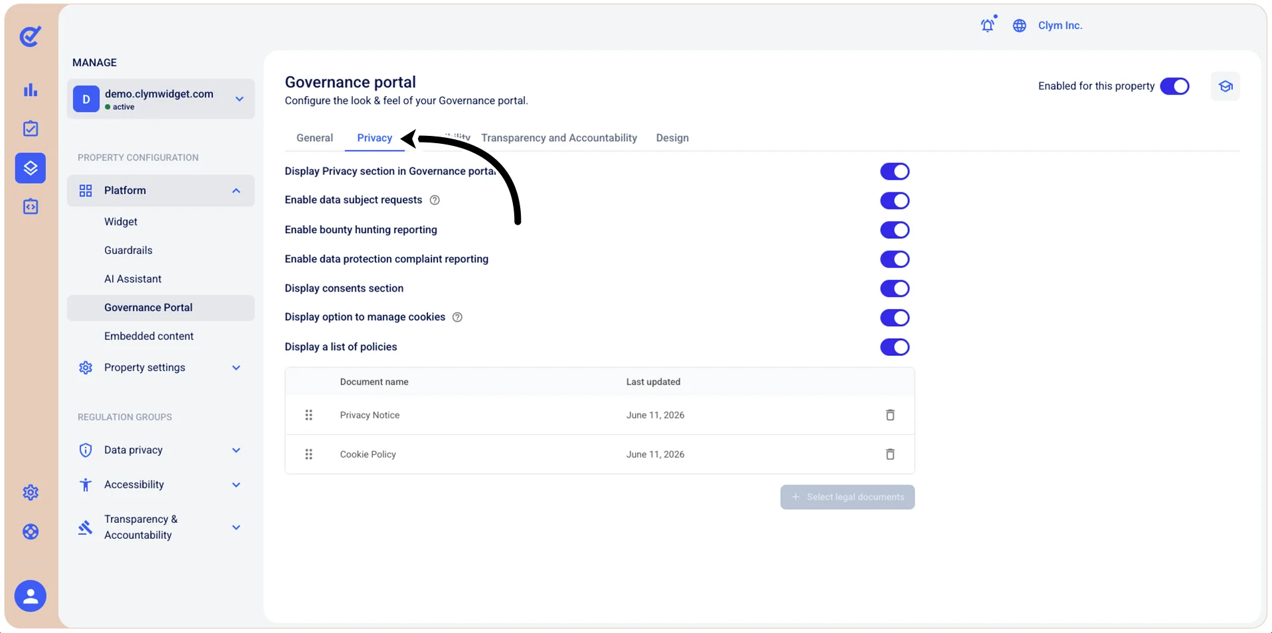Click the globe language icon
The image size is (1272, 633).
1020,25
